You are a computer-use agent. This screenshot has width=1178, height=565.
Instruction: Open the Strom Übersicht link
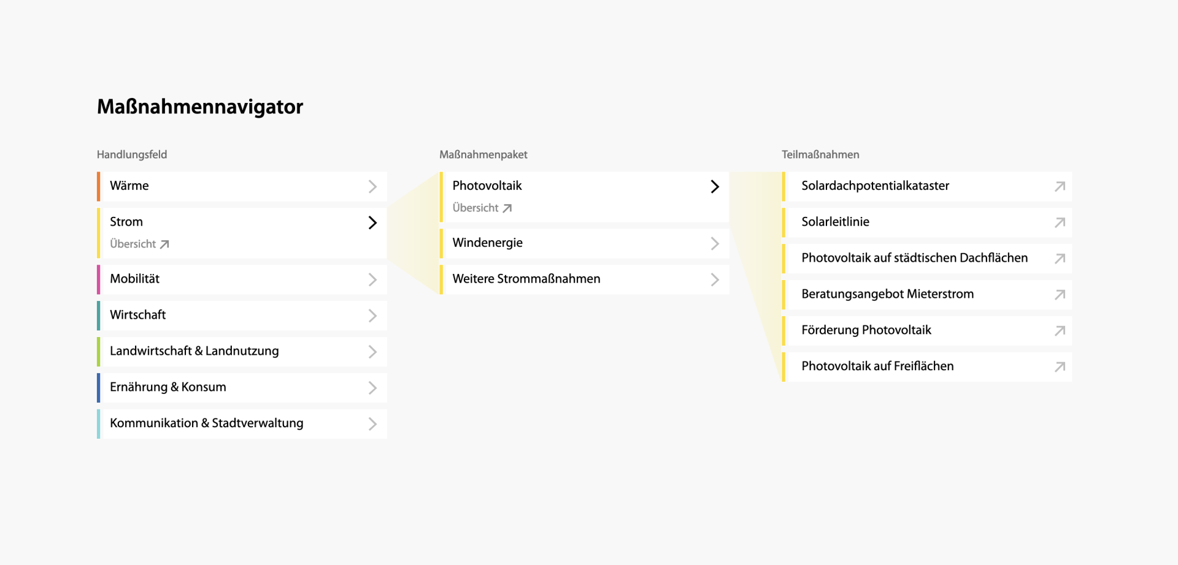133,244
